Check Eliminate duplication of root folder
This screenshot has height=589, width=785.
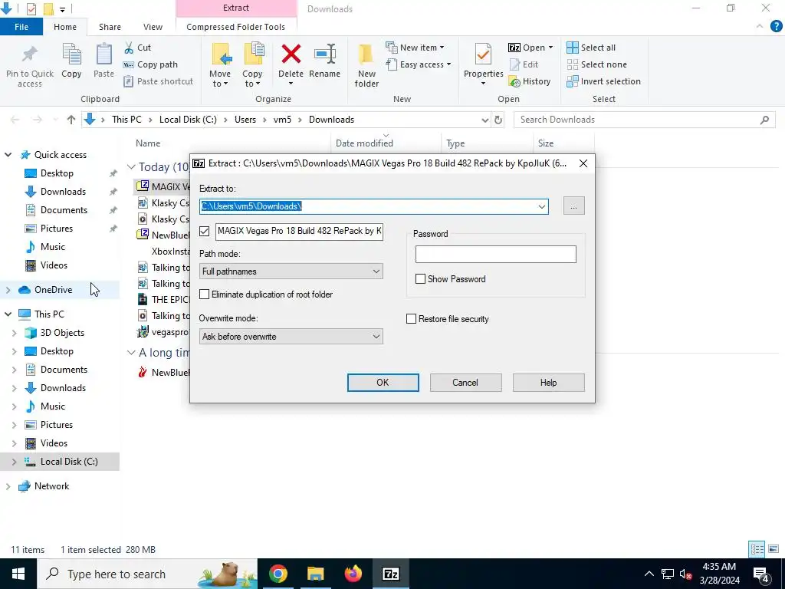pyautogui.click(x=204, y=294)
